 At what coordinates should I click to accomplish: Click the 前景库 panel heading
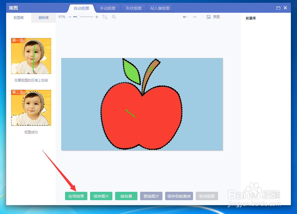(251, 18)
